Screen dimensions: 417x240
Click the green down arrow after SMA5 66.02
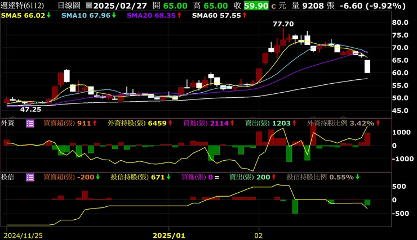click(48, 15)
